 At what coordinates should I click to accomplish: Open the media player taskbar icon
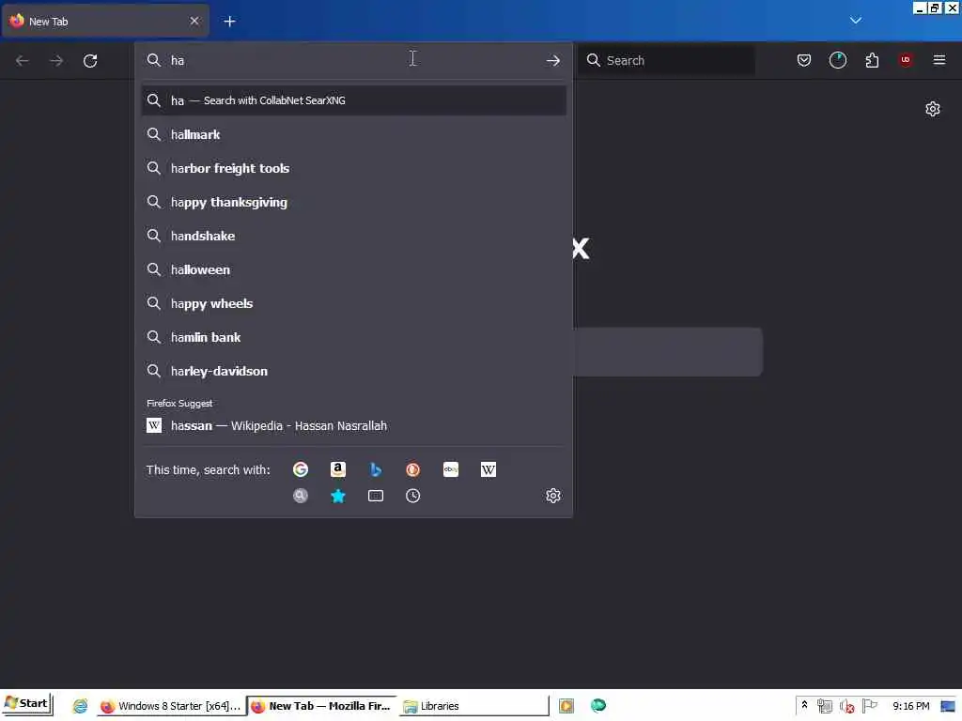[566, 706]
